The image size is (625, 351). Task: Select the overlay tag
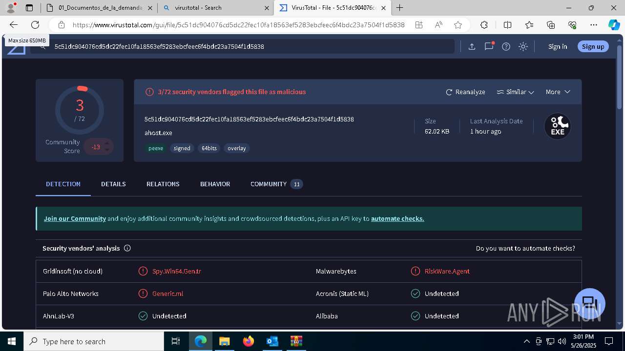pyautogui.click(x=236, y=148)
